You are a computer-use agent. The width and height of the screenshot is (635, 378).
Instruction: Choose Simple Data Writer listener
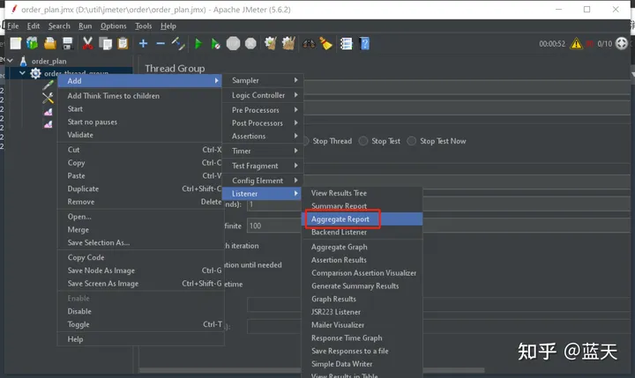point(362,364)
